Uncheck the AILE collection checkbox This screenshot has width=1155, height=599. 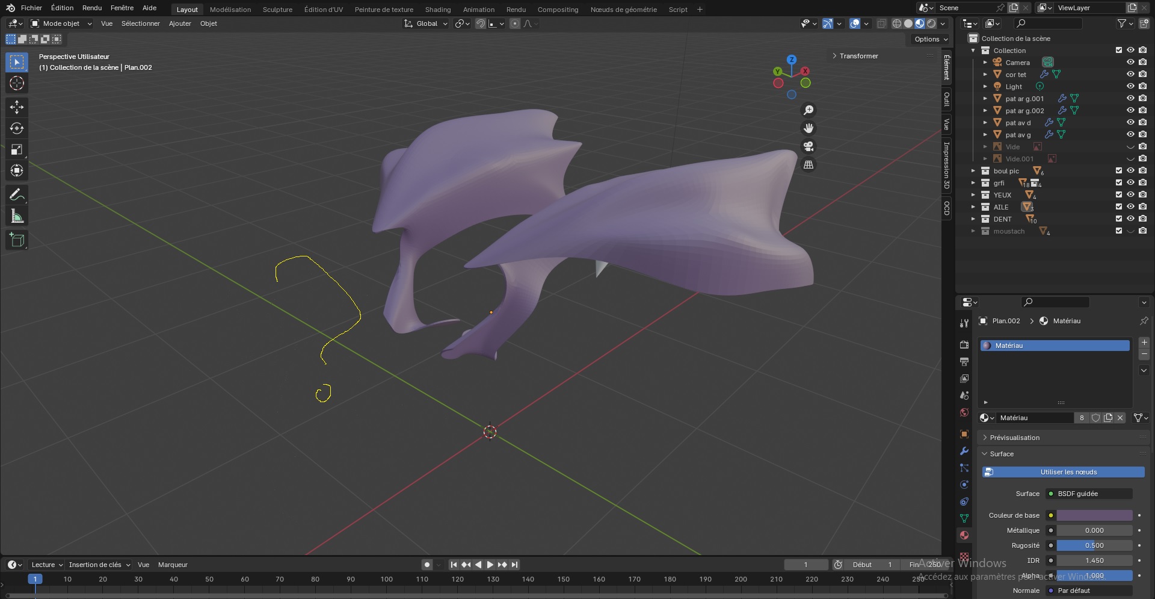tap(1119, 206)
